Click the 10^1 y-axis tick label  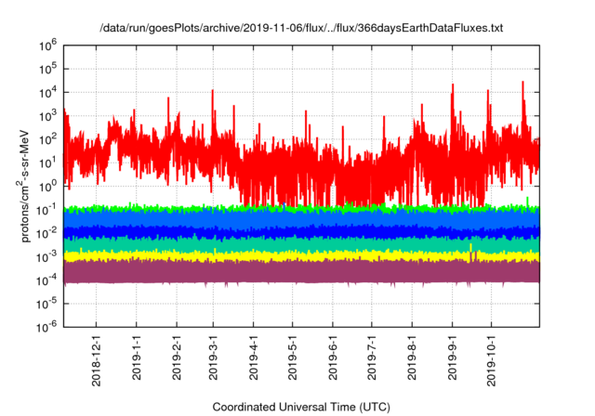coord(47,162)
